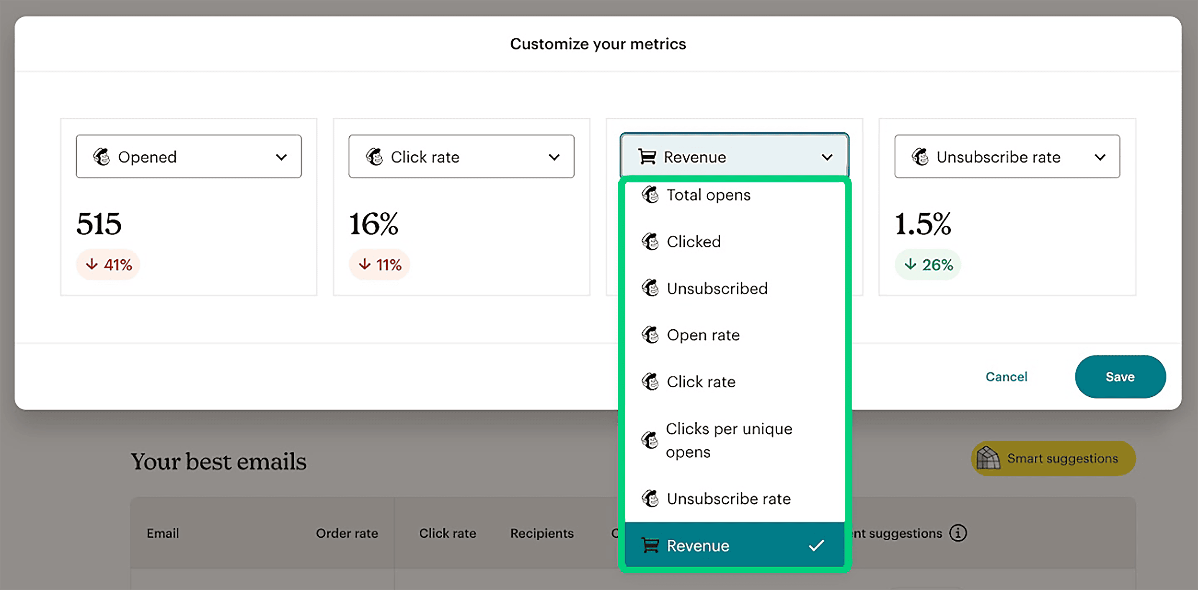
Task: Click the checkmark next to selected Revenue
Action: tap(816, 545)
